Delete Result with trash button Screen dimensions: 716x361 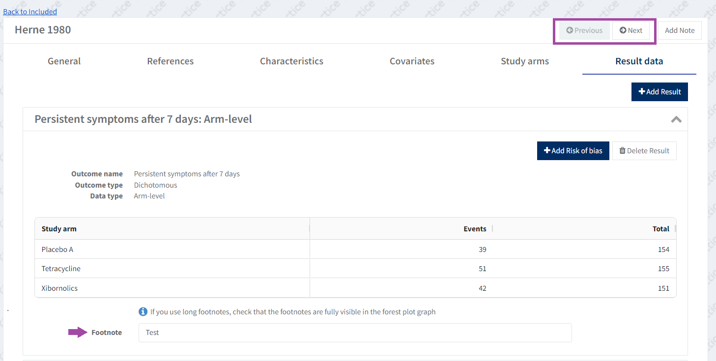click(644, 151)
